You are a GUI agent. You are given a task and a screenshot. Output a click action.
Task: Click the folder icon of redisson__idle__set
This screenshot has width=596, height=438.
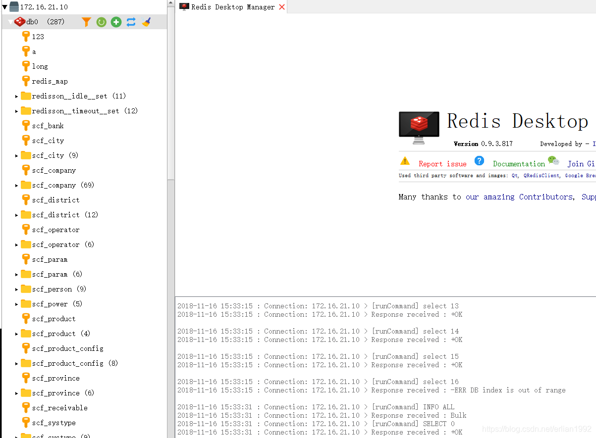(x=26, y=96)
